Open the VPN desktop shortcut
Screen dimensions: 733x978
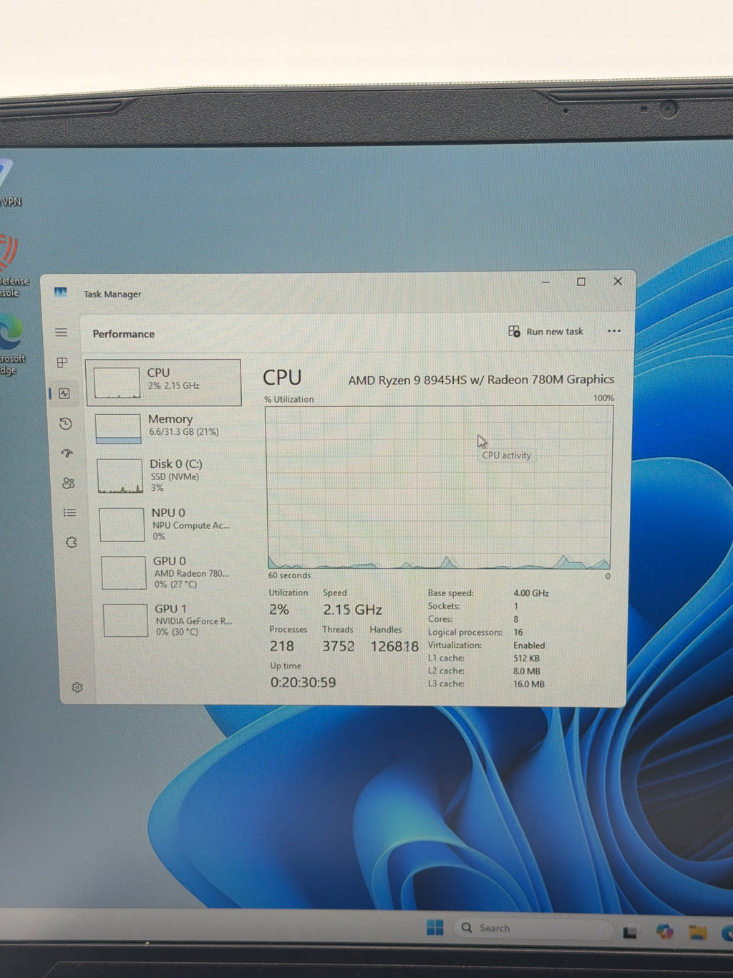click(x=9, y=183)
